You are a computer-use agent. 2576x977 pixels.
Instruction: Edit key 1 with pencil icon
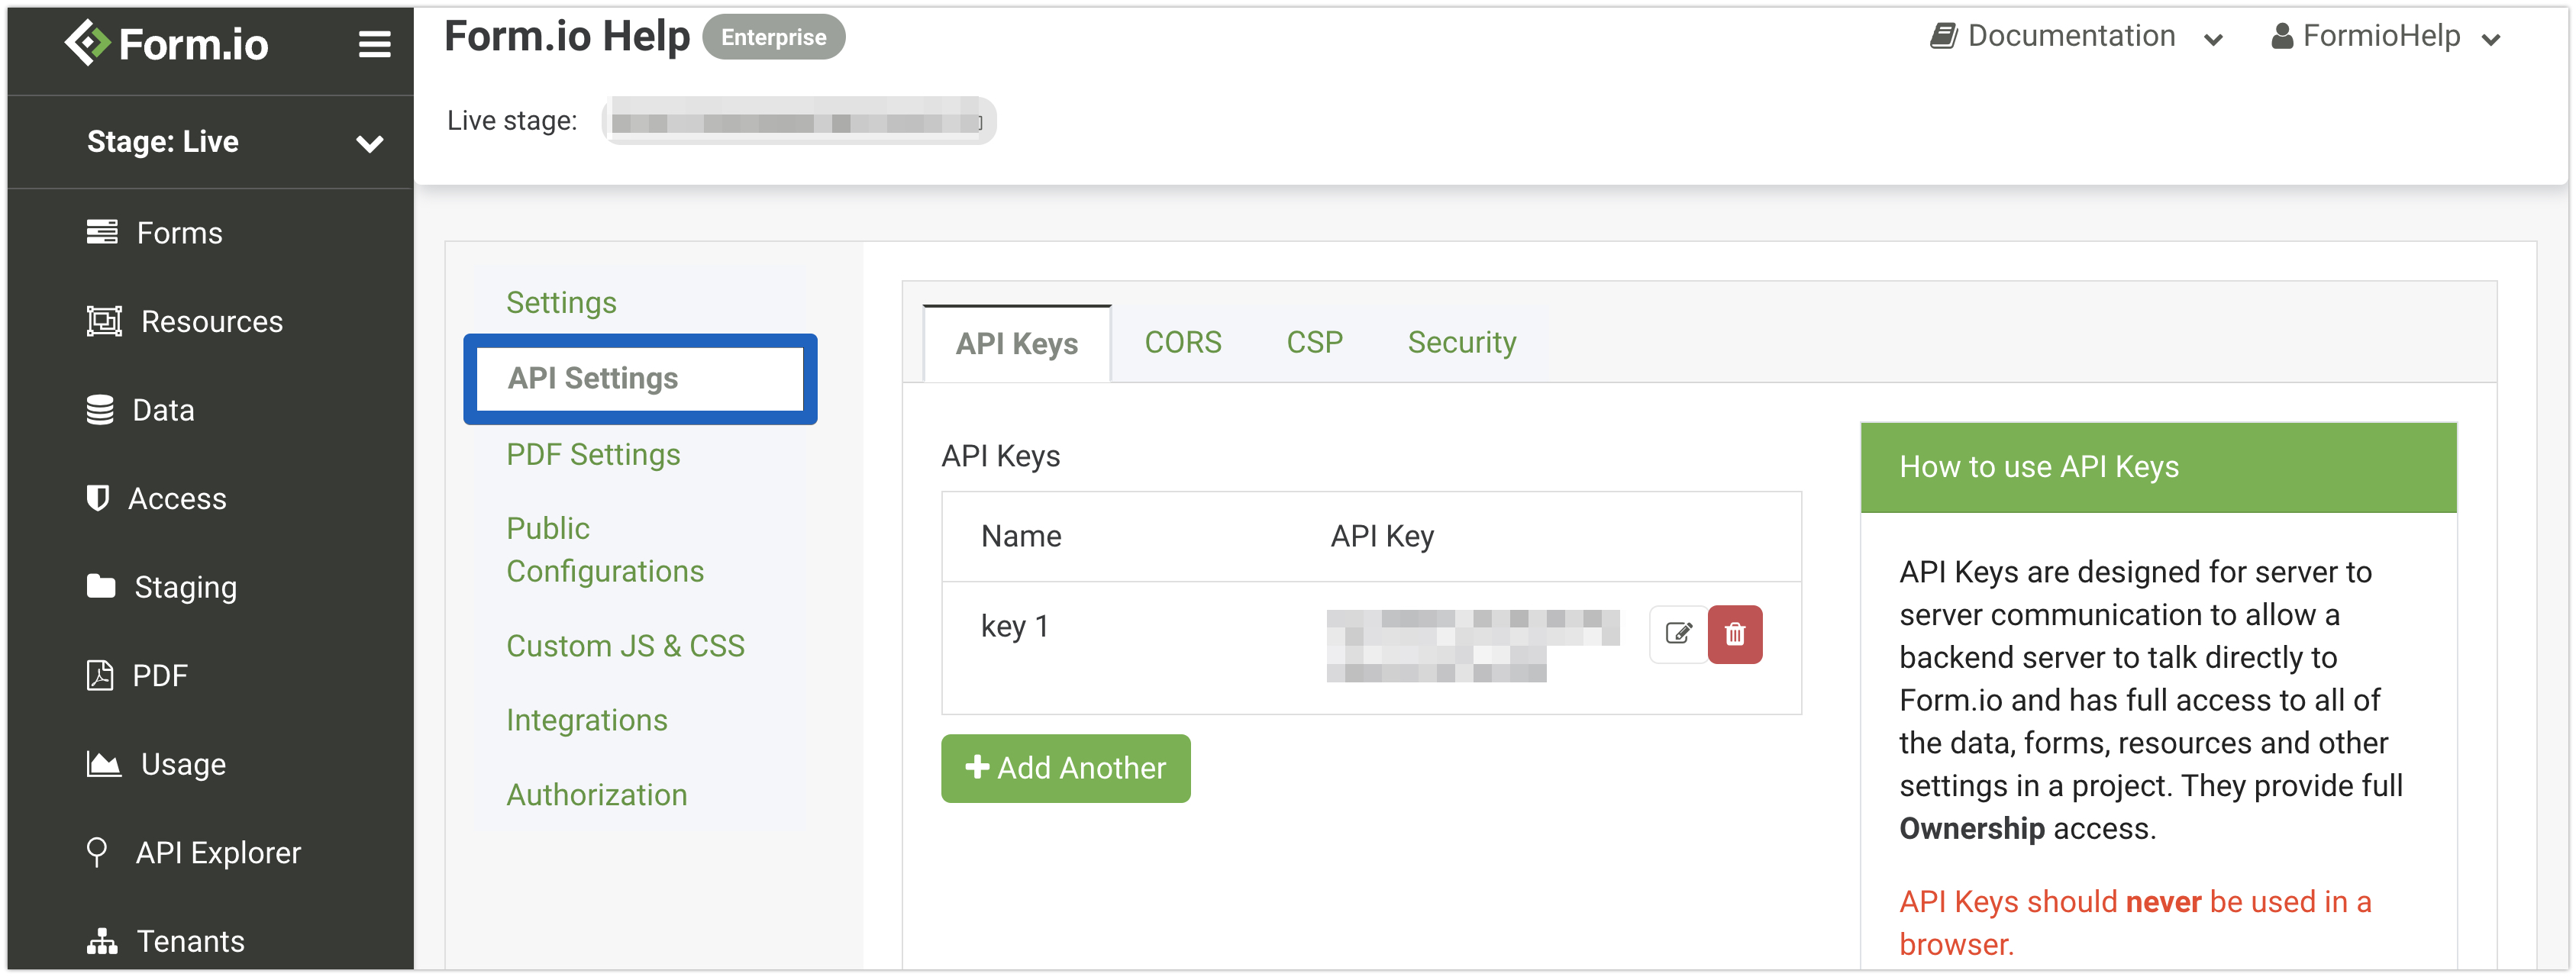tap(1678, 634)
